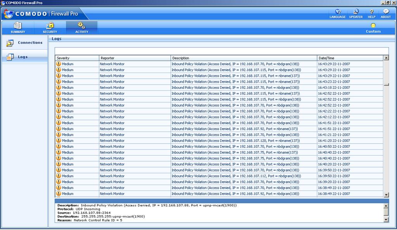Click the 16:42:52 192.168.107.115 nbdgram description
Viewport: 397px width, 230px height.
pyautogui.click(x=236, y=99)
